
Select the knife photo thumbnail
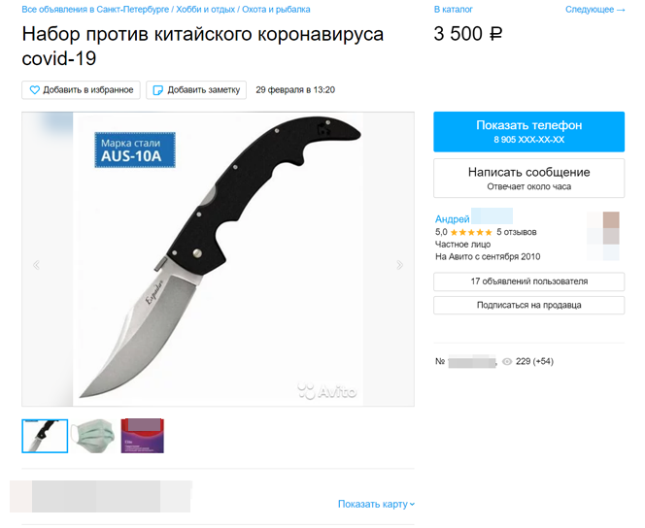point(45,436)
